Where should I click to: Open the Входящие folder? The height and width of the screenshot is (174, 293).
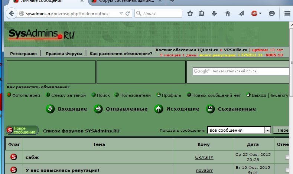72,109
